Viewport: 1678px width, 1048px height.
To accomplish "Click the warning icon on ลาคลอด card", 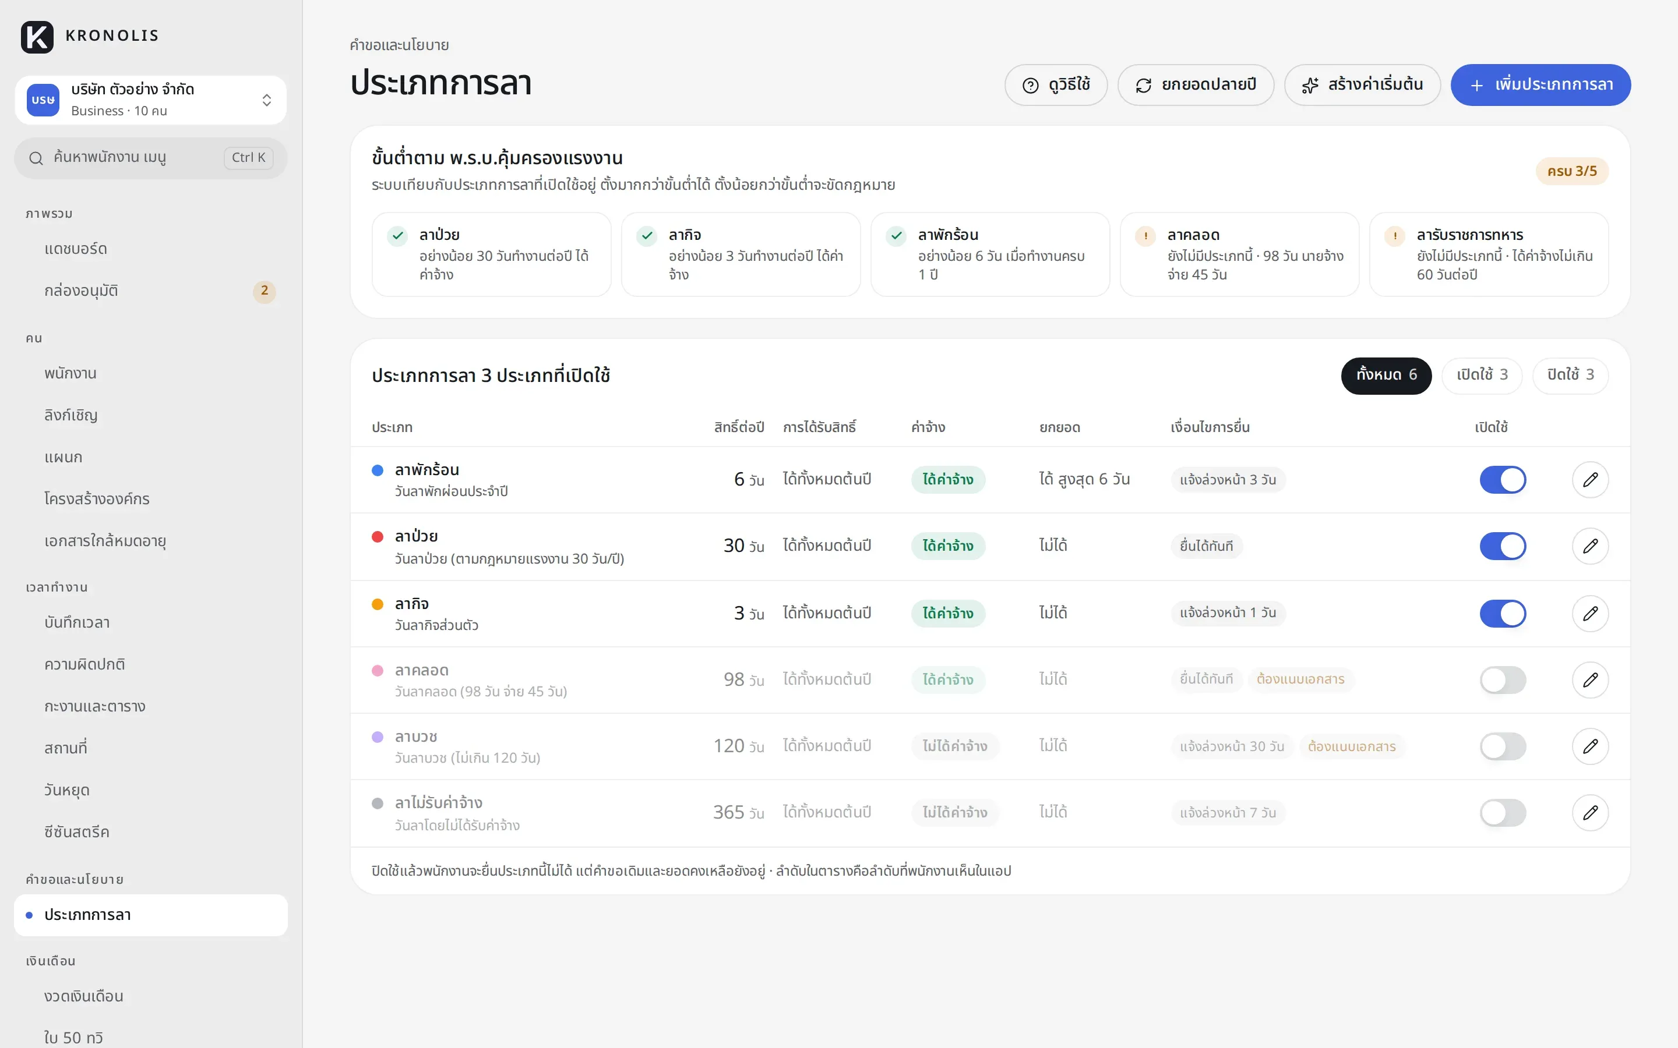I will (1145, 236).
